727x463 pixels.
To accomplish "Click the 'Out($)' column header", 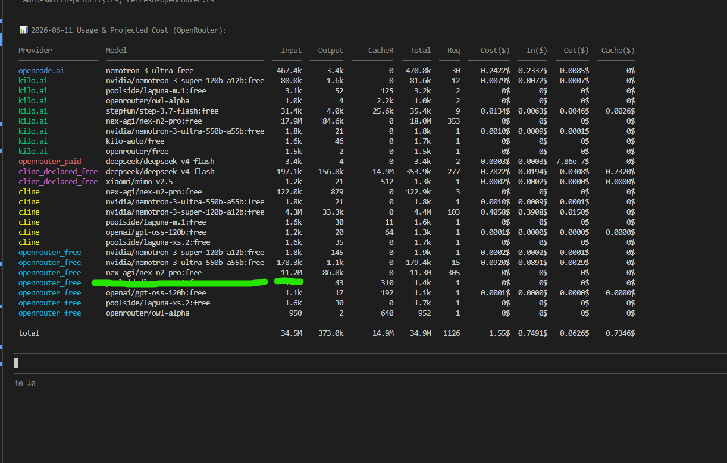I will point(576,51).
